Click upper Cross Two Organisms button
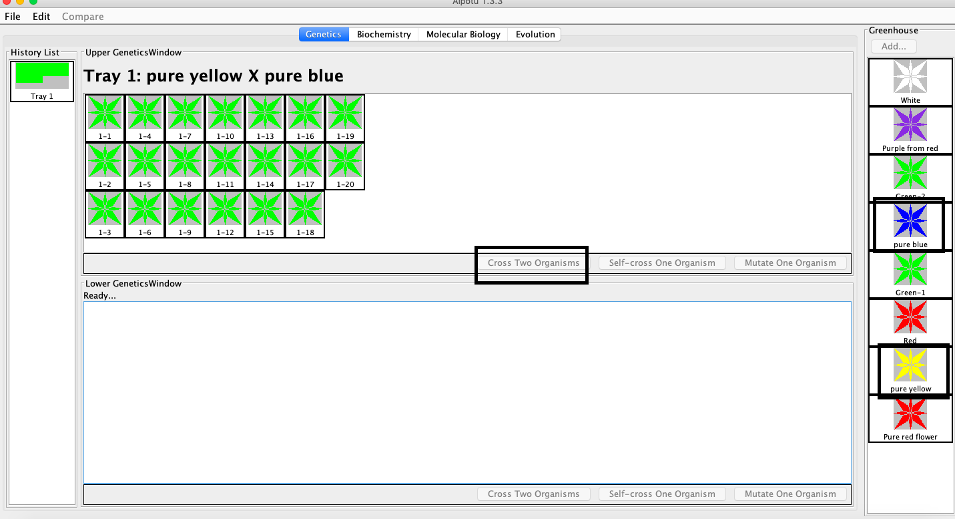 click(533, 263)
